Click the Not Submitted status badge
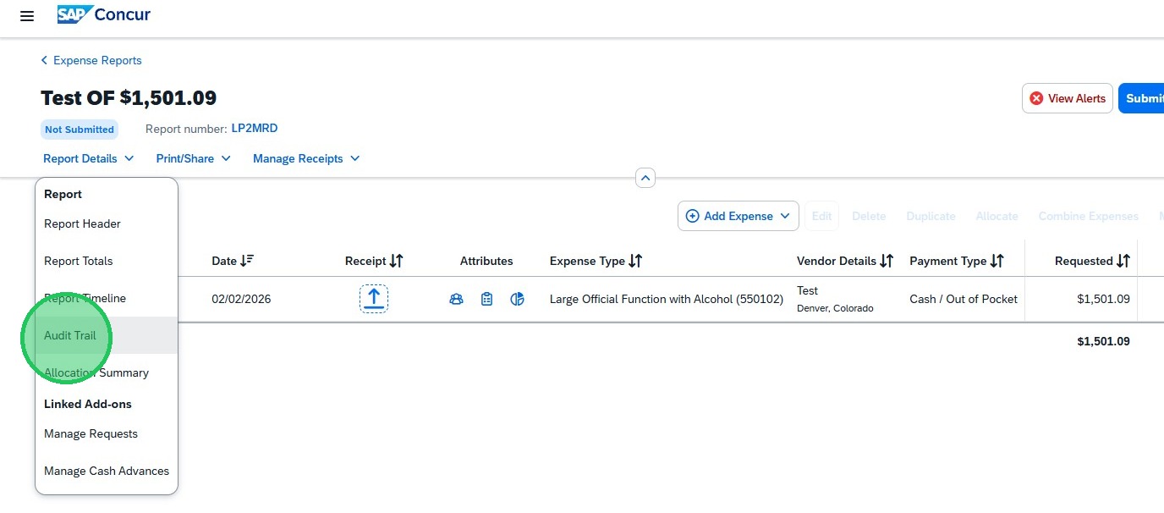The width and height of the screenshot is (1164, 513). click(x=80, y=130)
